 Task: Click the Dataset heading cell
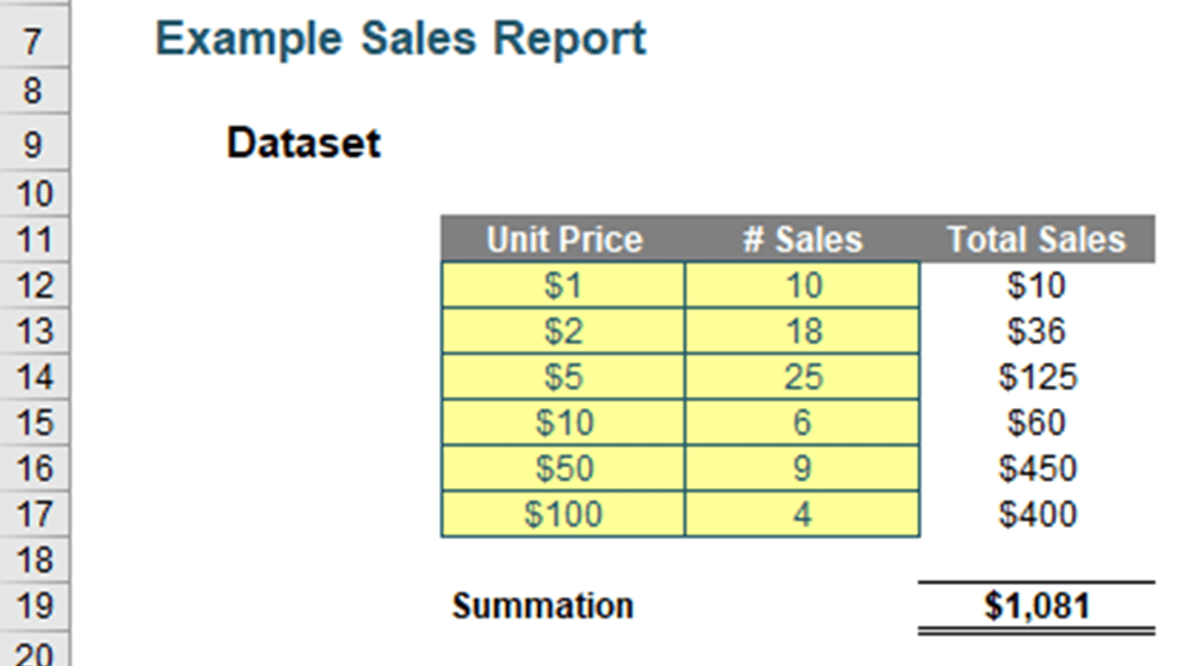click(303, 143)
